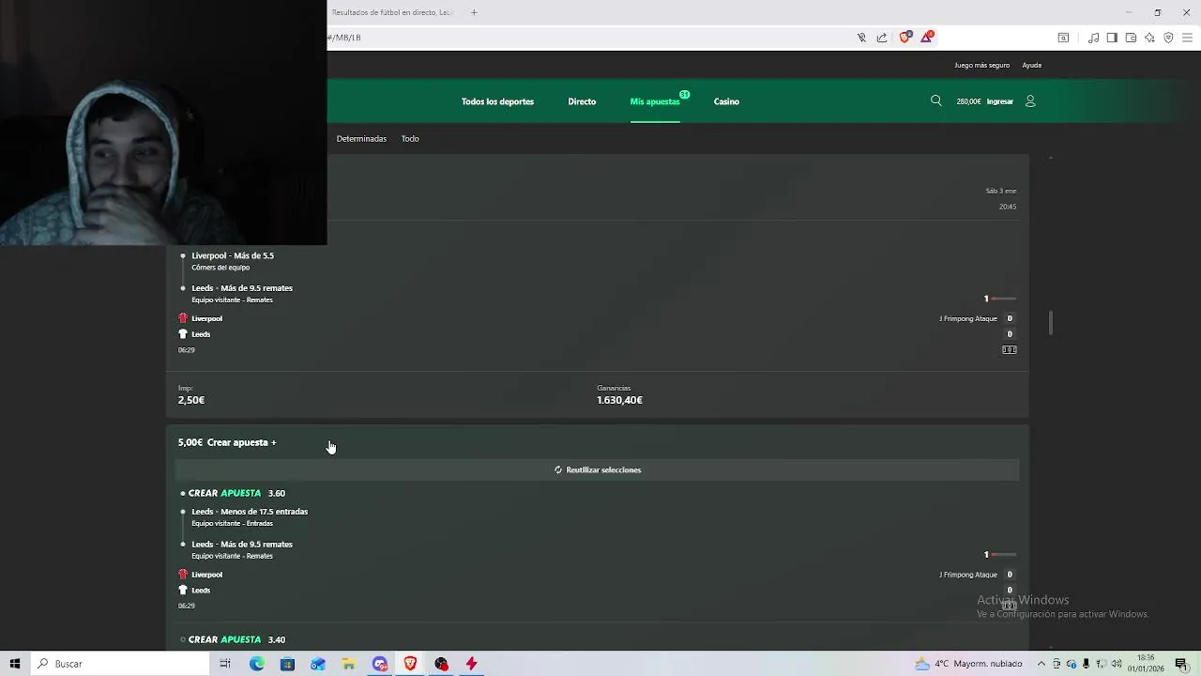Click the crossed-out permission icon in address bar
Screen dimensions: 1201x676
[861, 38]
